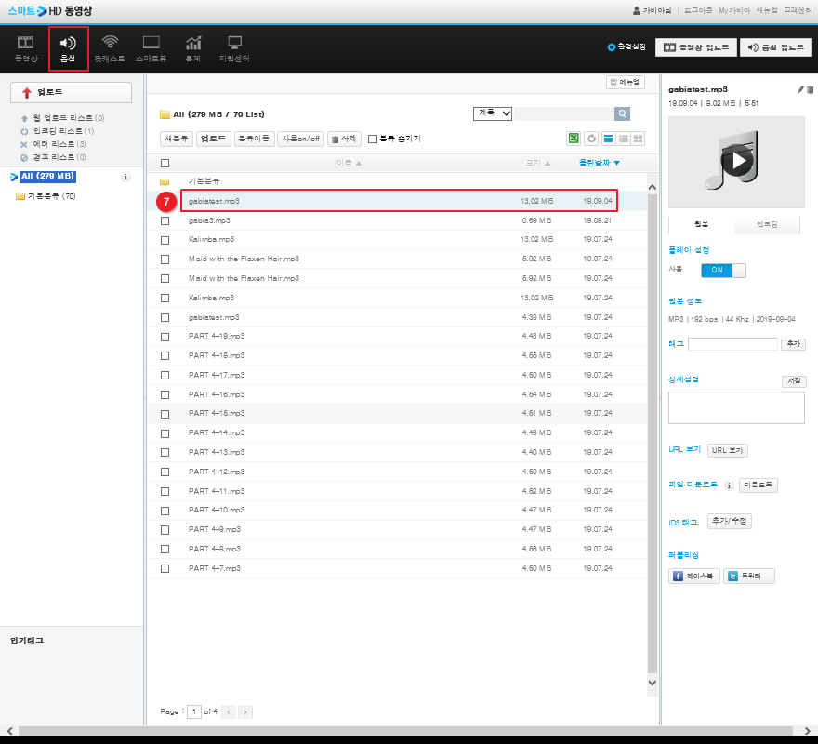Check the PART 4-19.mp3 checkbox
The width and height of the screenshot is (818, 744).
(x=165, y=337)
